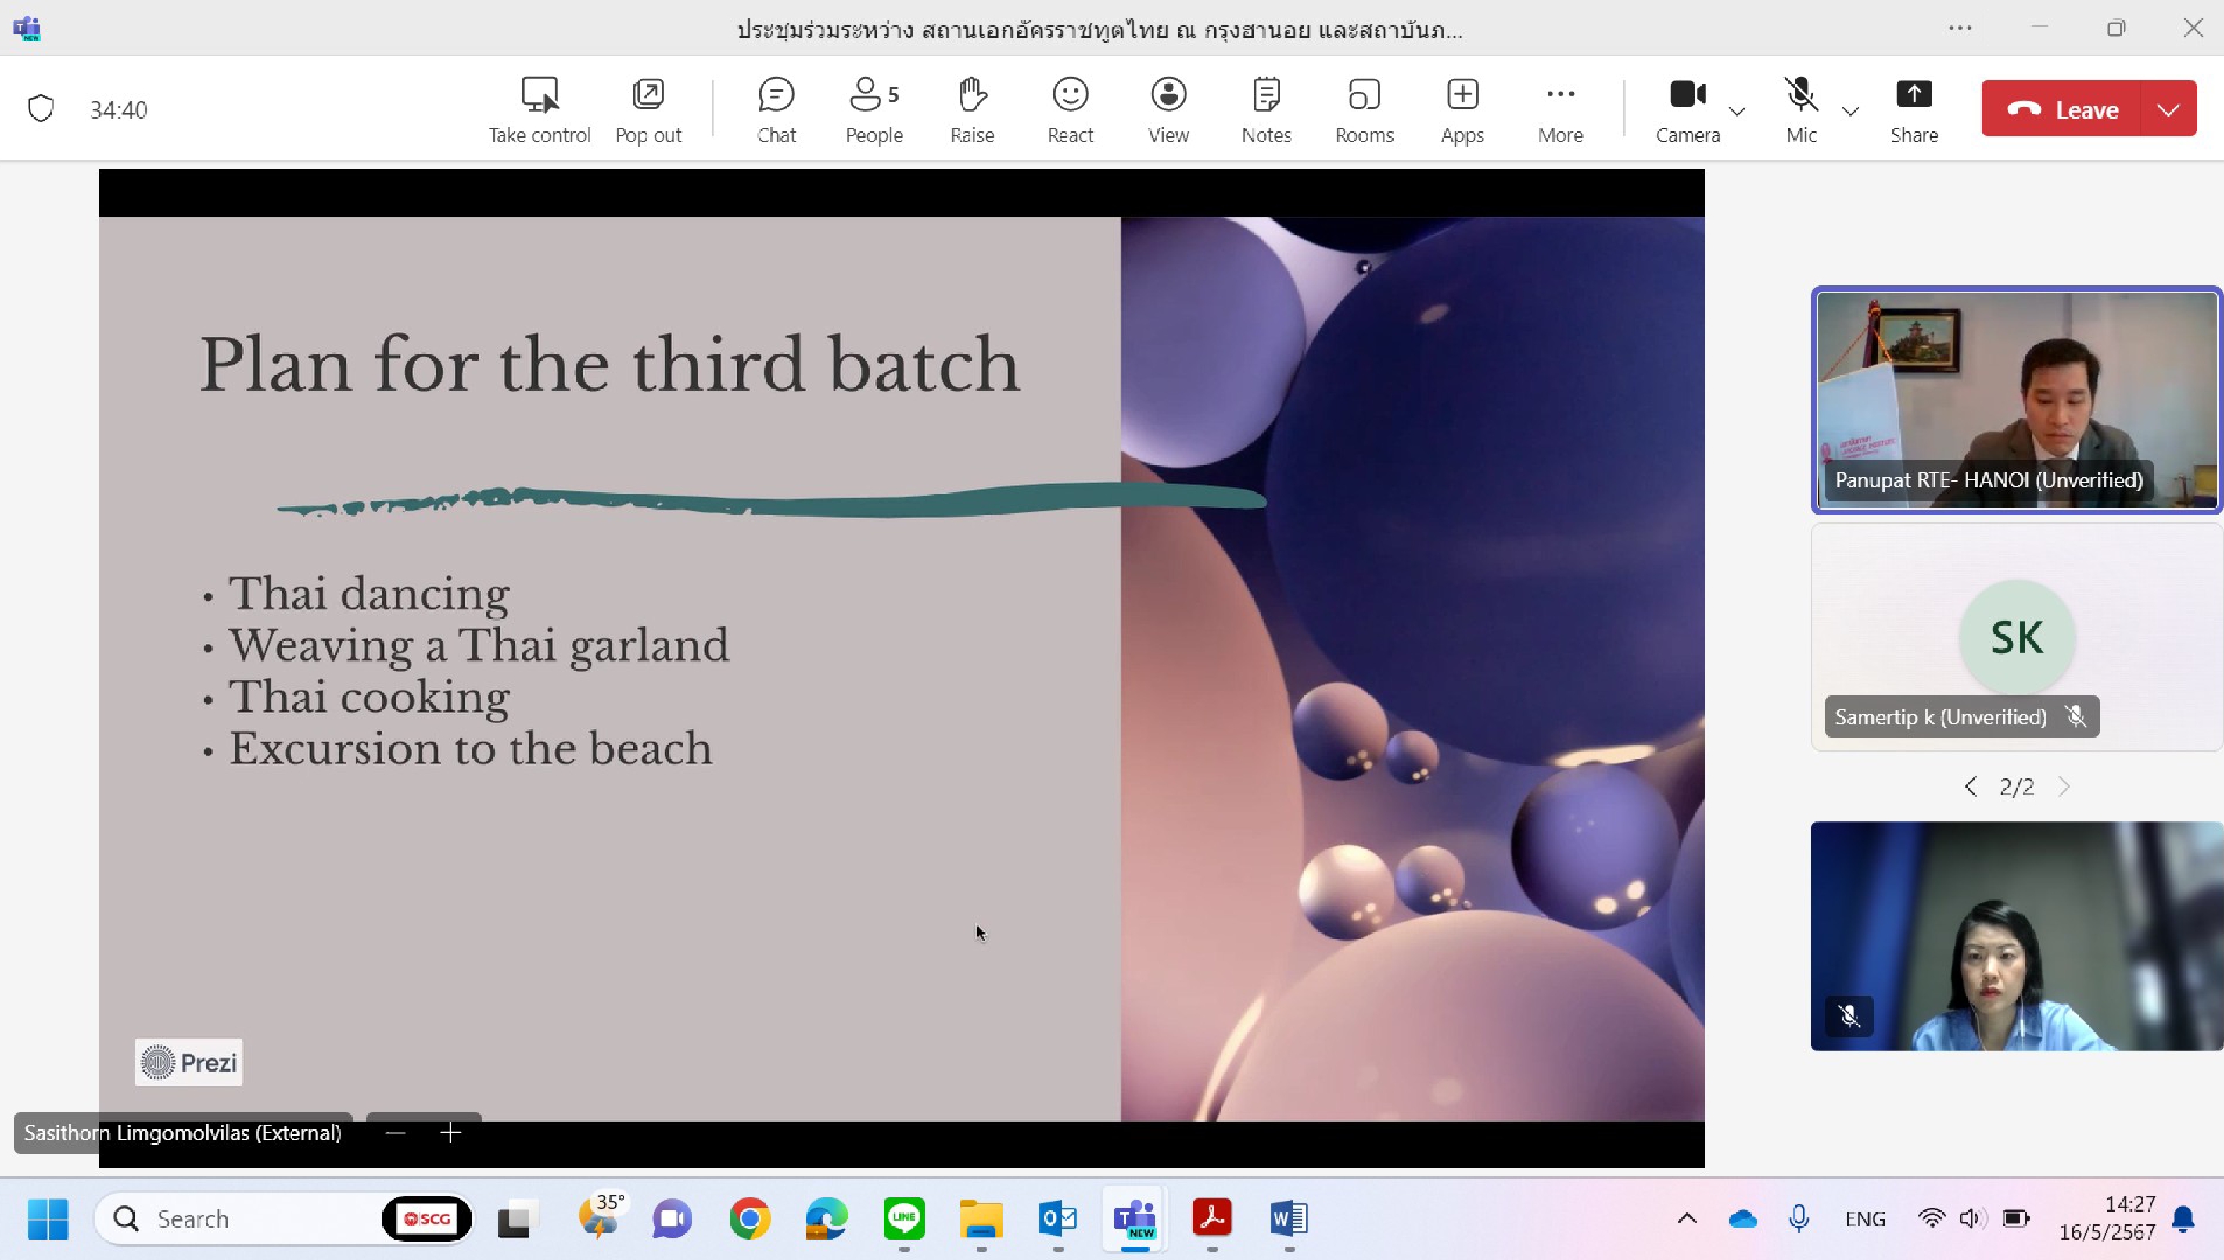The image size is (2224, 1260).
Task: Click the OneDrive cloud tray icon
Action: (x=1742, y=1219)
